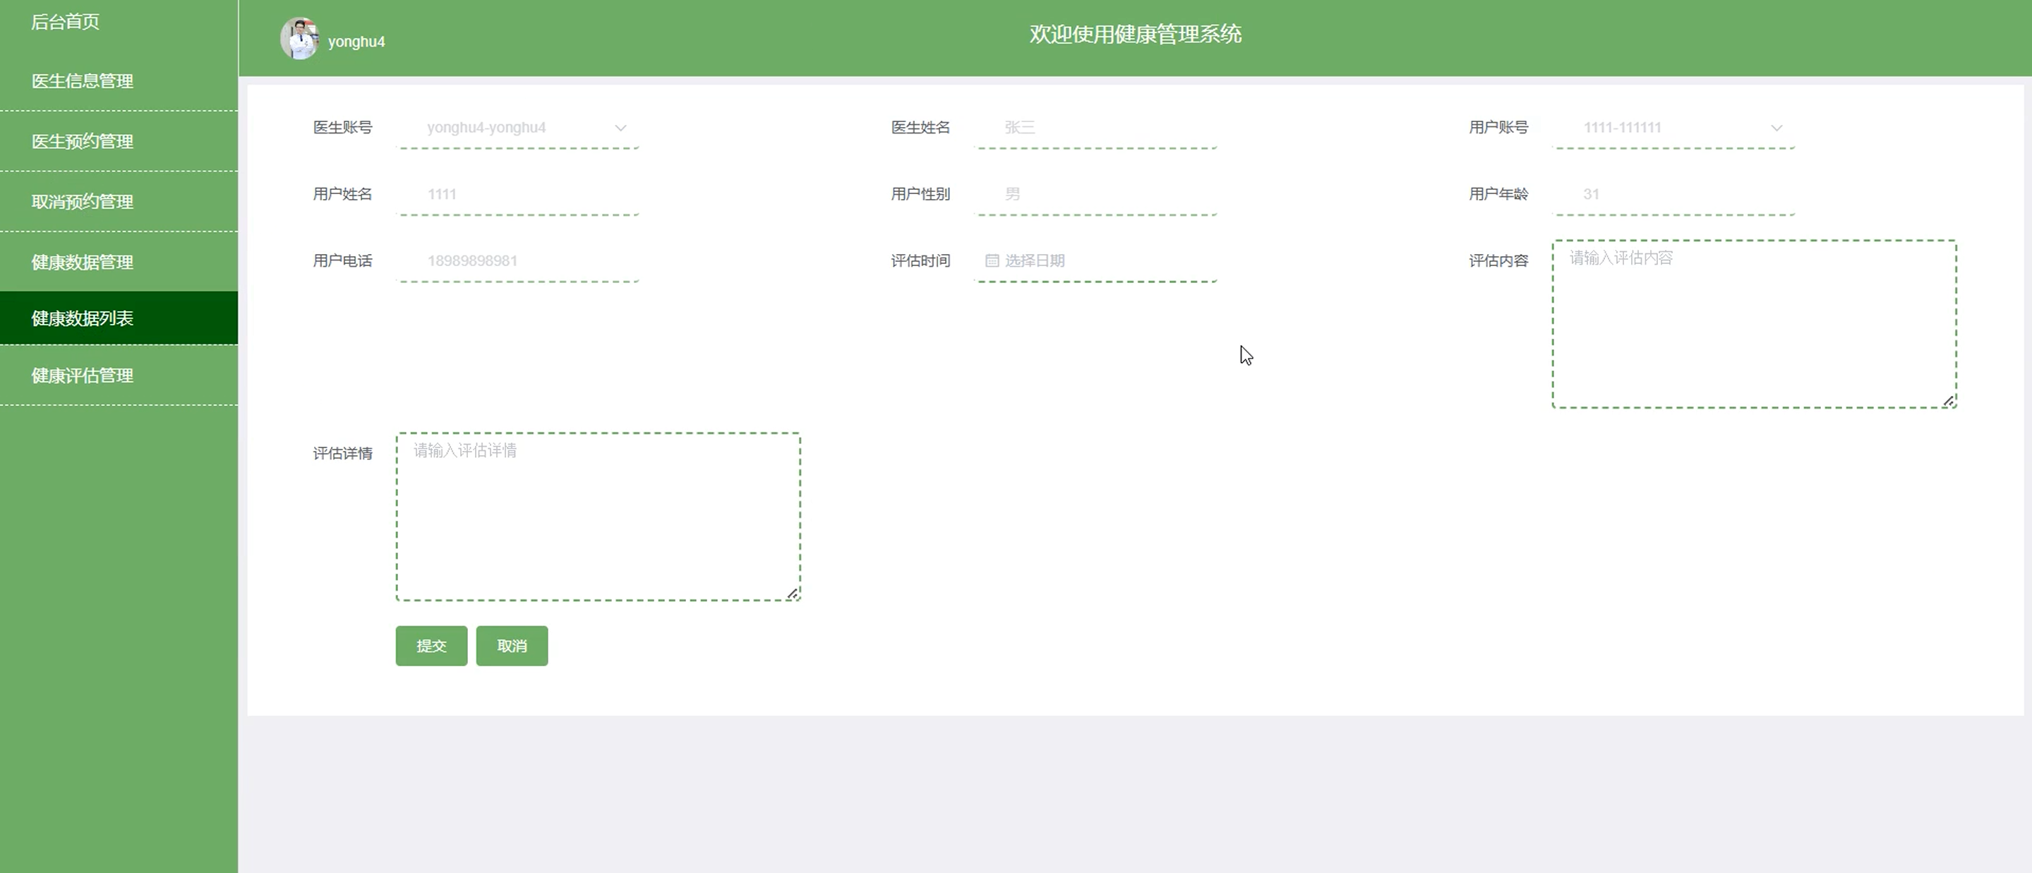Expand the 医生账号 dropdown arrow
This screenshot has width=2032, height=873.
(621, 128)
